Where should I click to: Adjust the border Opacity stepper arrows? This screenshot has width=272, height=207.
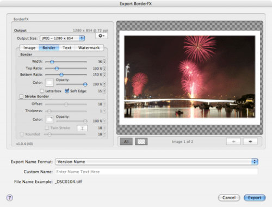[104, 84]
